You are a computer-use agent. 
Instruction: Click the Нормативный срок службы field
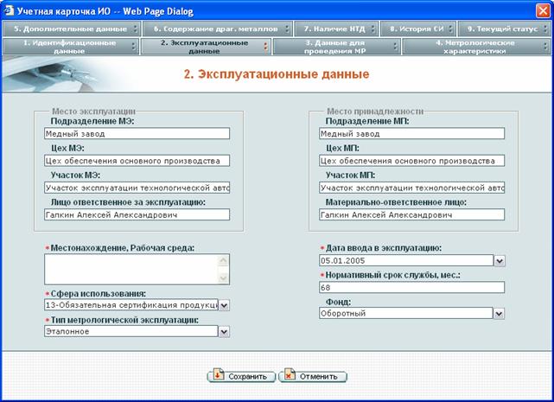pos(411,287)
